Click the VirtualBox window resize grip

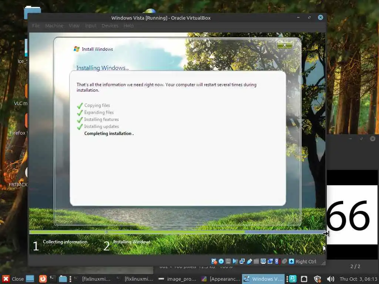(x=323, y=263)
